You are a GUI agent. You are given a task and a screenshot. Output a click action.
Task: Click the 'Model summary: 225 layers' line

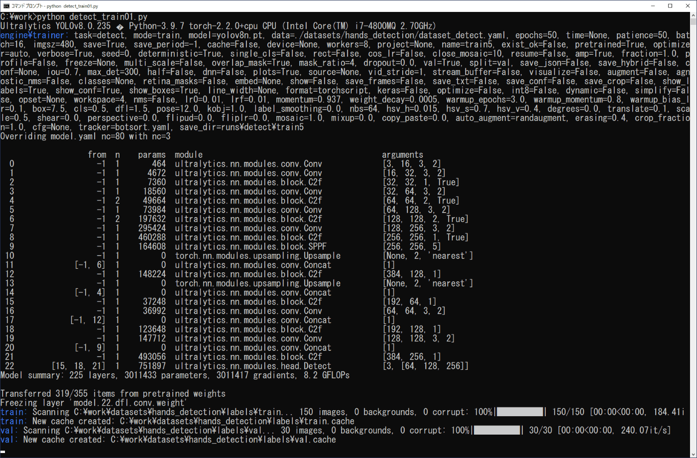(x=175, y=375)
